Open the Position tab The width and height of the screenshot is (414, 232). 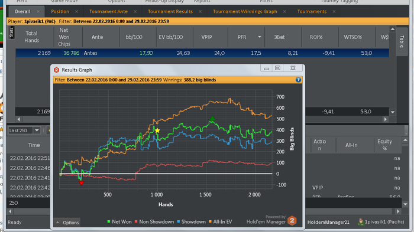60,12
